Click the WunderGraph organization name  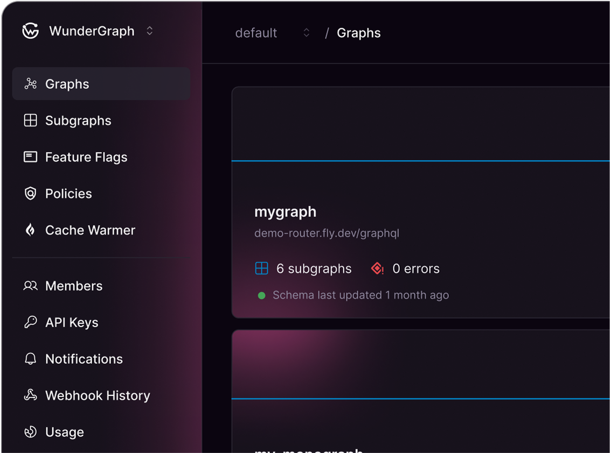click(x=92, y=31)
